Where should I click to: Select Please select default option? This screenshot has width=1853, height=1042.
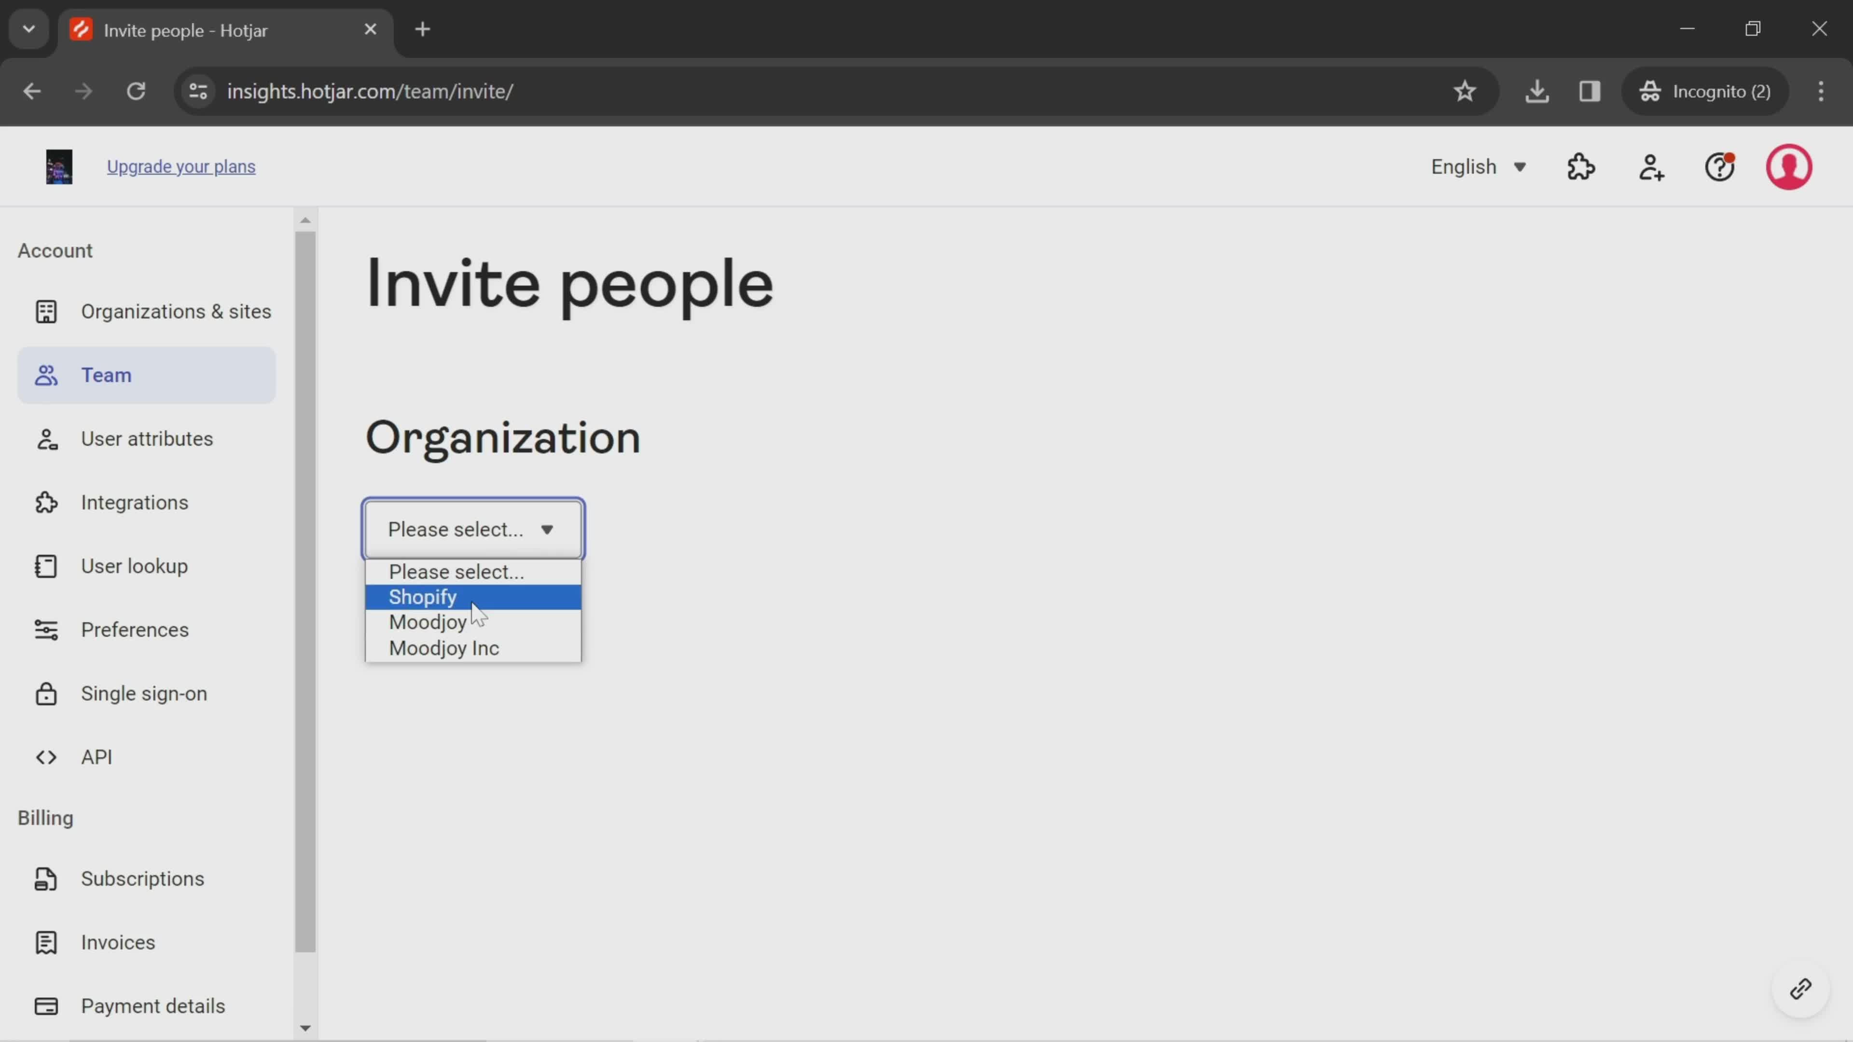point(458,571)
